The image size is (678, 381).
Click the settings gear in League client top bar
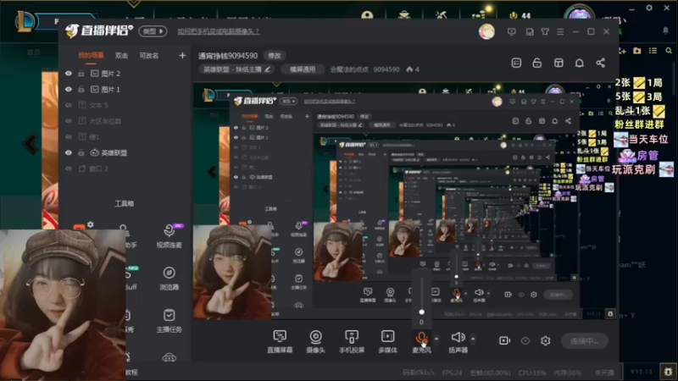pyautogui.click(x=649, y=8)
